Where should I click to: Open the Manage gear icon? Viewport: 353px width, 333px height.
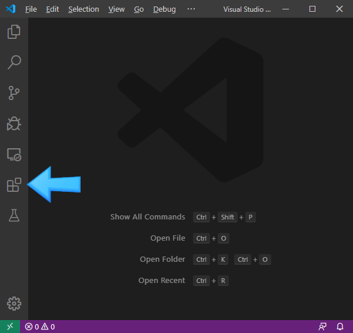point(14,304)
